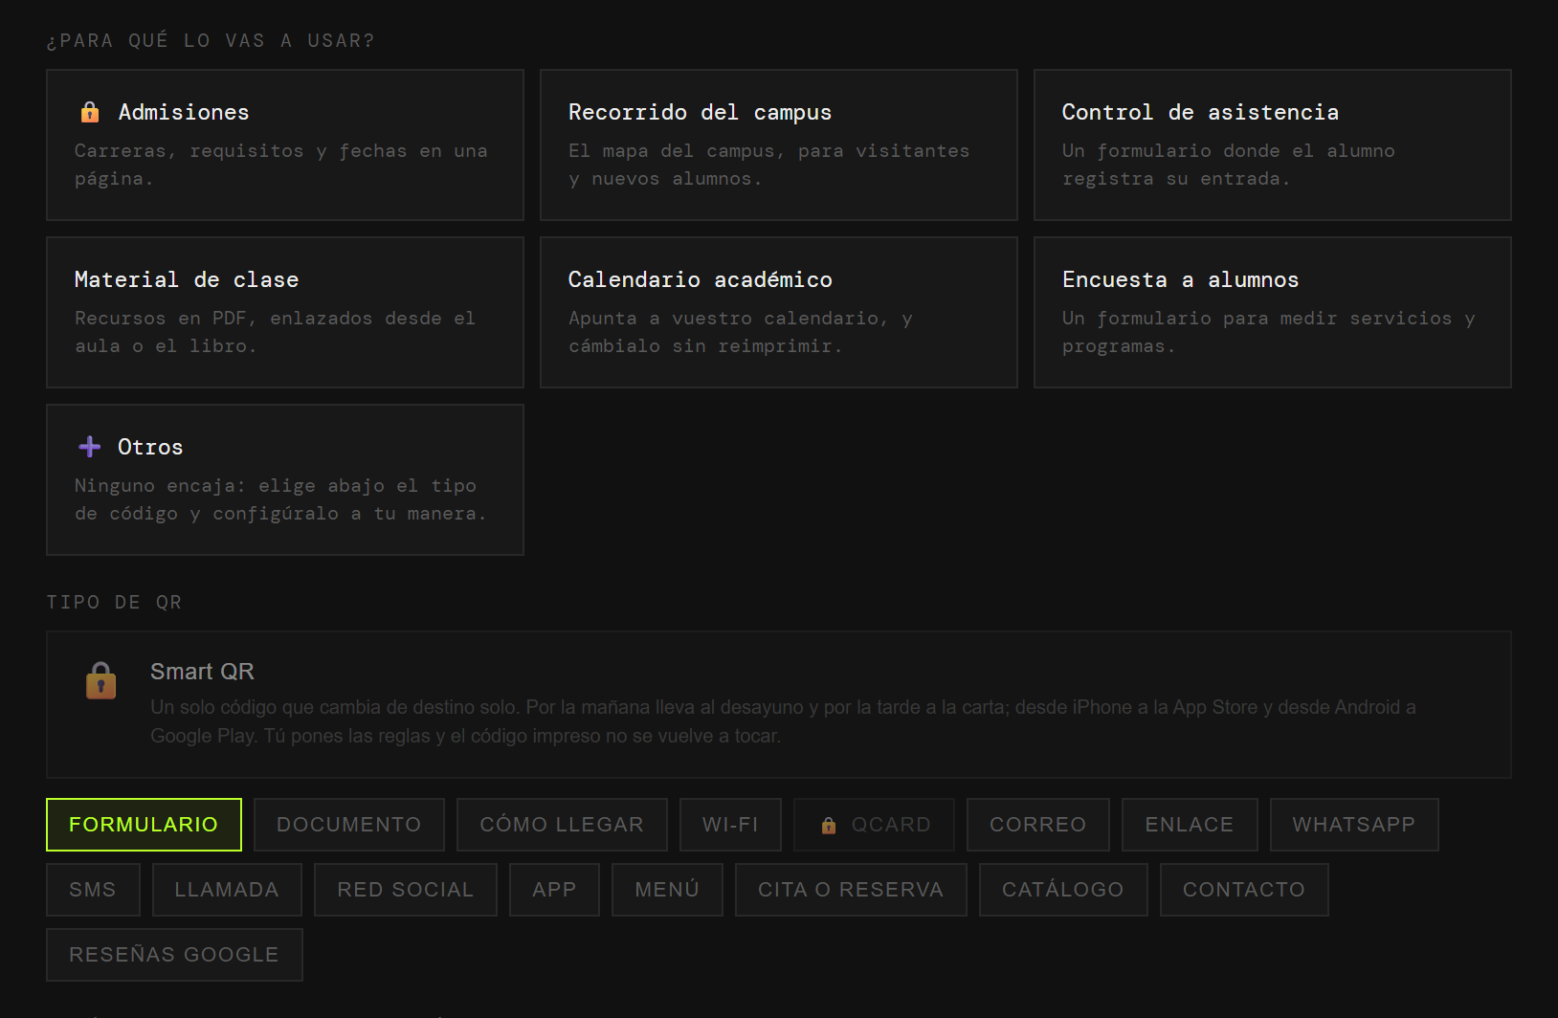Viewport: 1558px width, 1018px height.
Task: Click the Admisiones card description about Carreras
Action: pos(281,165)
